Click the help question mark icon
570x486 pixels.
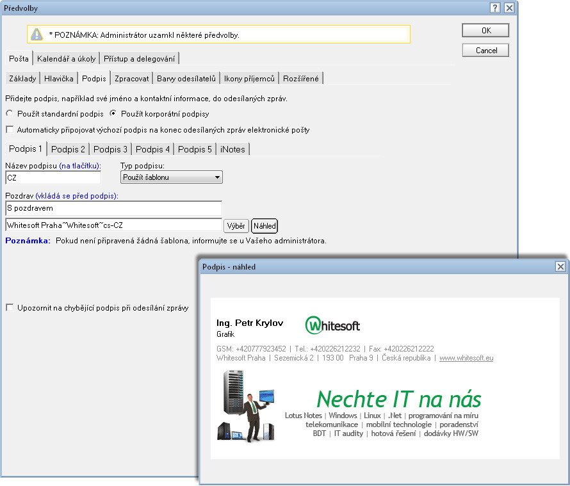click(495, 8)
